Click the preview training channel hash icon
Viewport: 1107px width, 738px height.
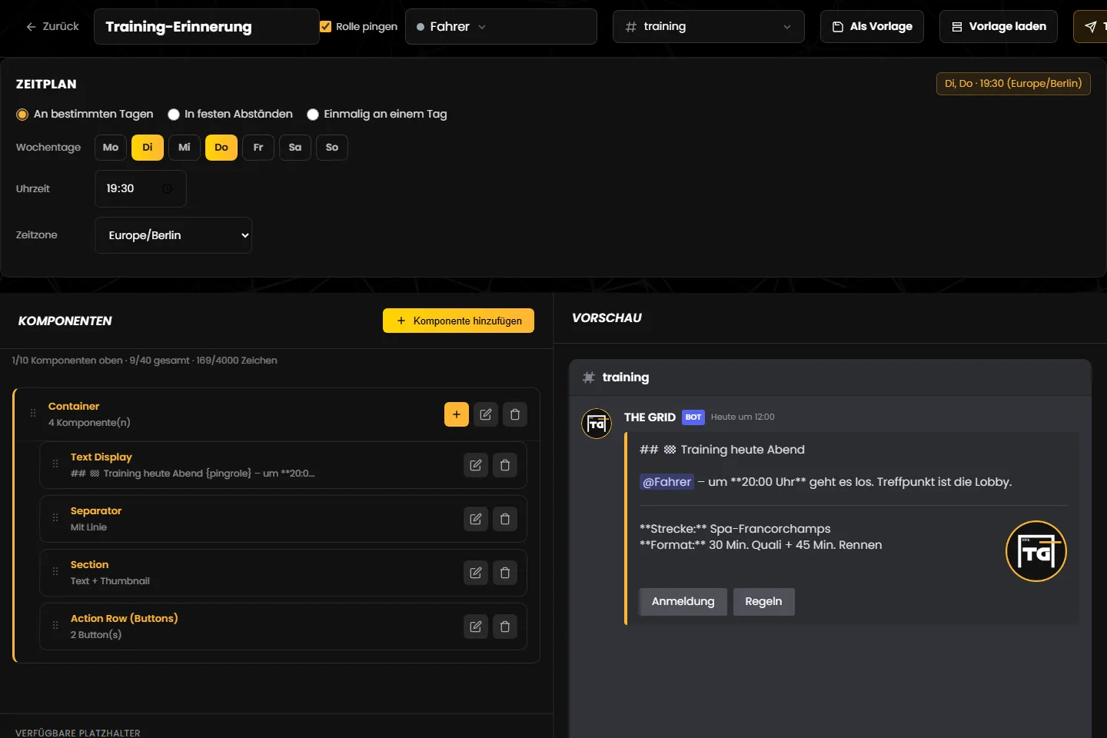589,377
